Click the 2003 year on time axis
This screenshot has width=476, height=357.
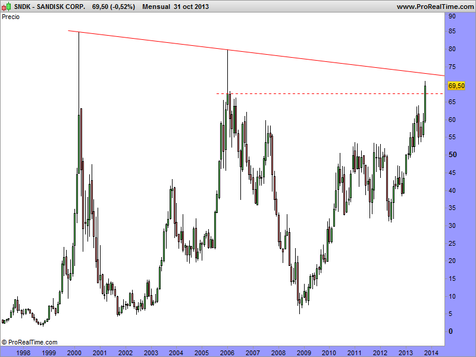pyautogui.click(x=151, y=352)
